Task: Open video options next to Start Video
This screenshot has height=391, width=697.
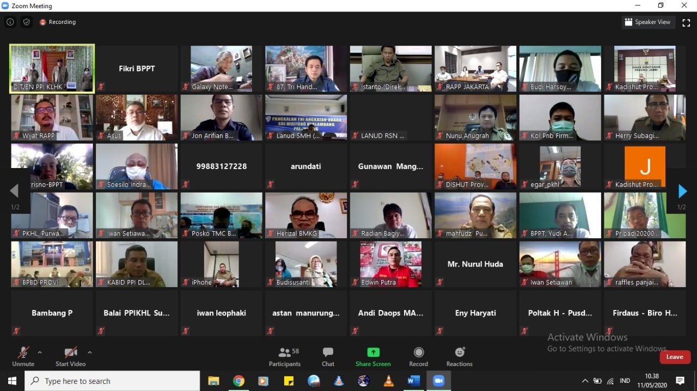Action: coord(90,352)
